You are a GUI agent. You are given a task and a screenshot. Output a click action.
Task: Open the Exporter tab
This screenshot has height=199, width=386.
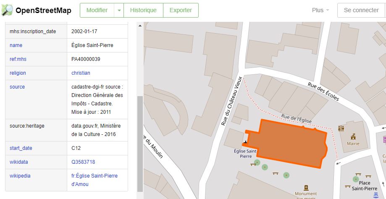181,10
